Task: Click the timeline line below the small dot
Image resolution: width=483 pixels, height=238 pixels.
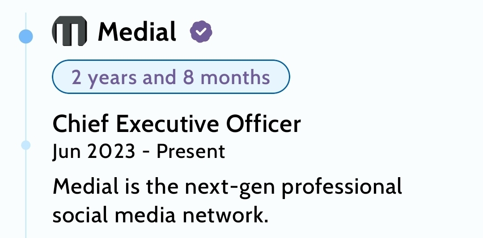Action: coord(26,192)
